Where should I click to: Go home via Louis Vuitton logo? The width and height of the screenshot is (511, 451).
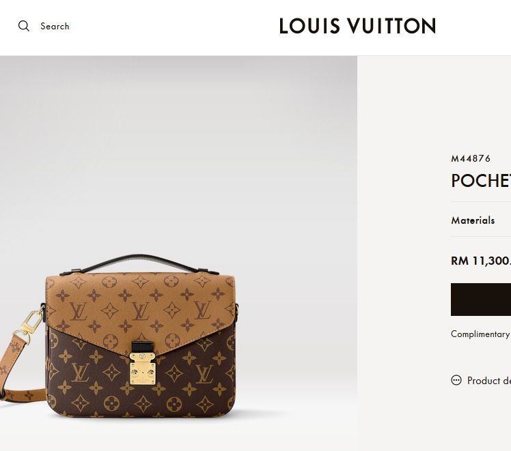tap(357, 26)
